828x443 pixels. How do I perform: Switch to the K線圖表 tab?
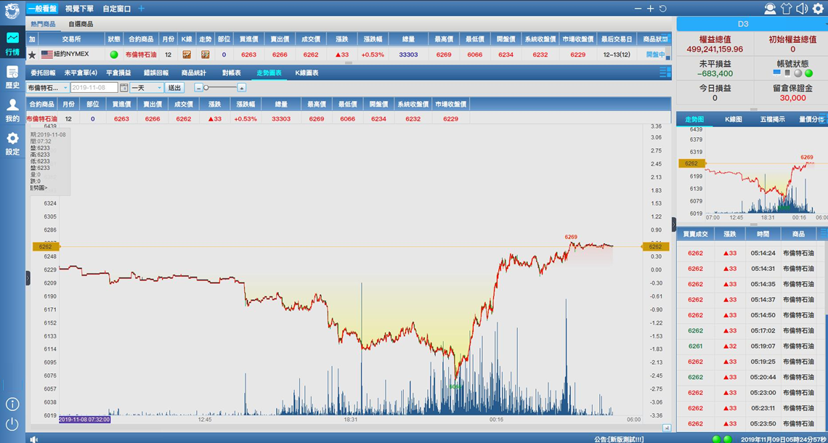coord(307,73)
